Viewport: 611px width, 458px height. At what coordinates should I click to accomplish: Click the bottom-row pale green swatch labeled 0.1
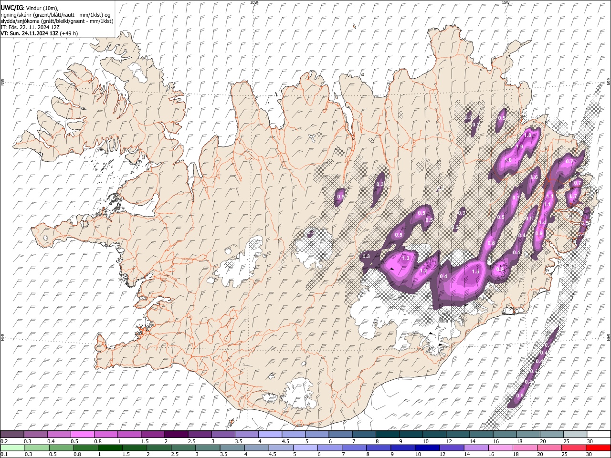pyautogui.click(x=13, y=448)
